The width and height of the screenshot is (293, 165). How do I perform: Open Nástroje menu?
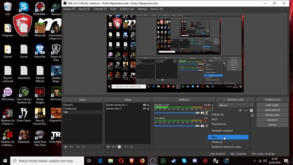pyautogui.click(x=142, y=9)
